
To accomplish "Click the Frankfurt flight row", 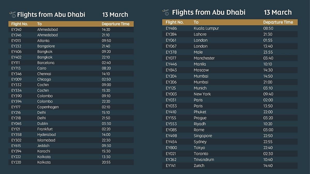I will point(71,129).
